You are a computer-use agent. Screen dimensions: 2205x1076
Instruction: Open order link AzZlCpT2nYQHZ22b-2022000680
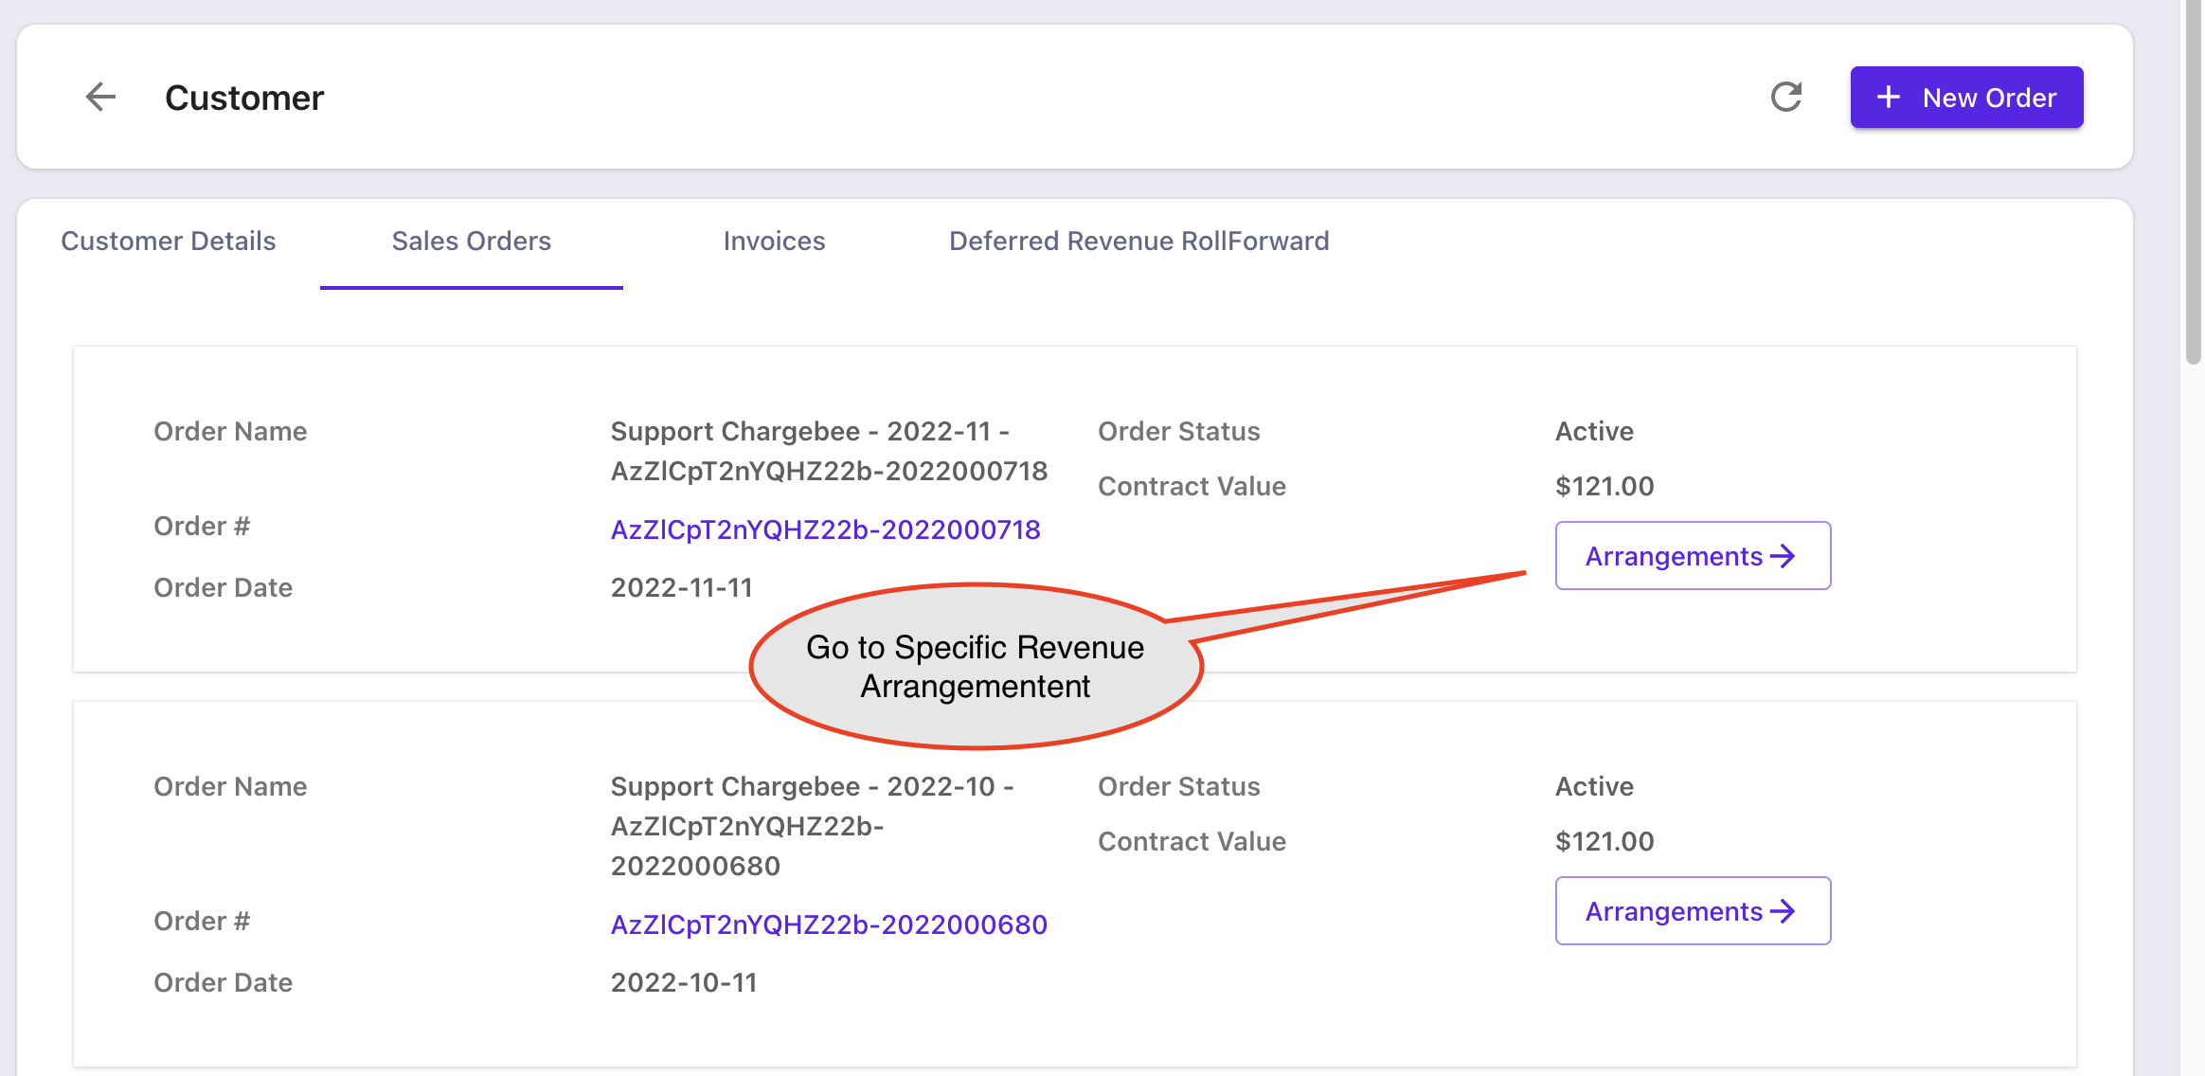pyautogui.click(x=829, y=924)
